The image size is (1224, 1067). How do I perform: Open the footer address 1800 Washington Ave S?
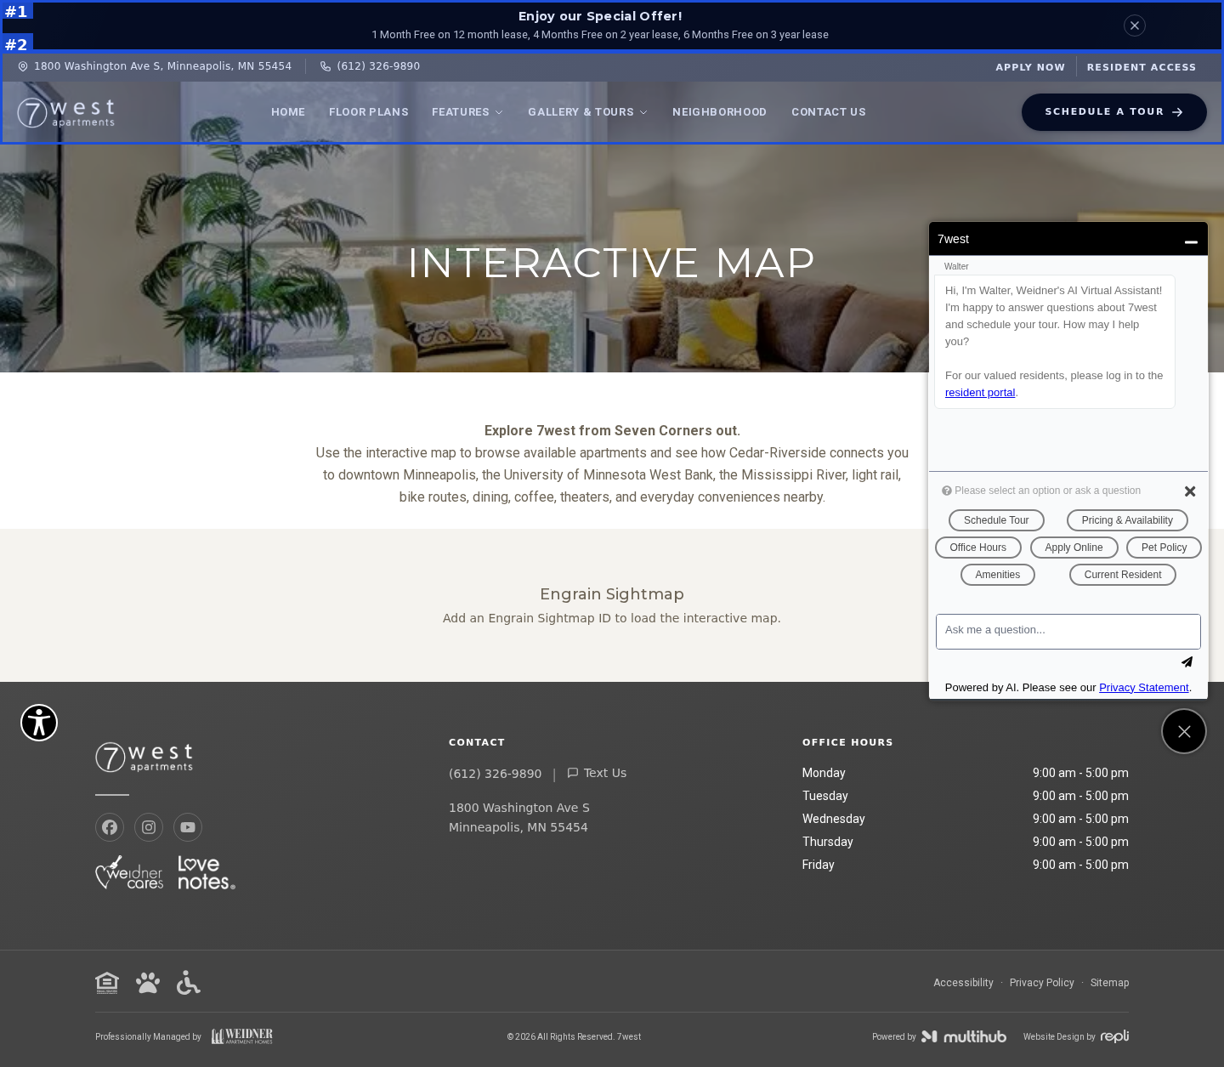point(519,817)
